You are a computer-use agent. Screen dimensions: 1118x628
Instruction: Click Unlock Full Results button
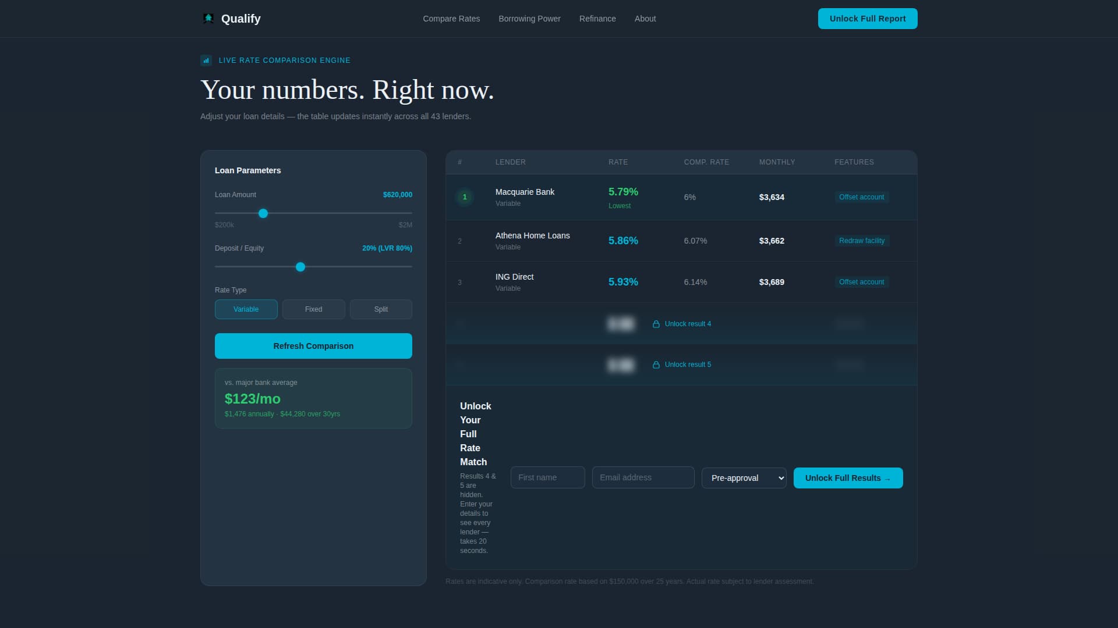pyautogui.click(x=848, y=478)
